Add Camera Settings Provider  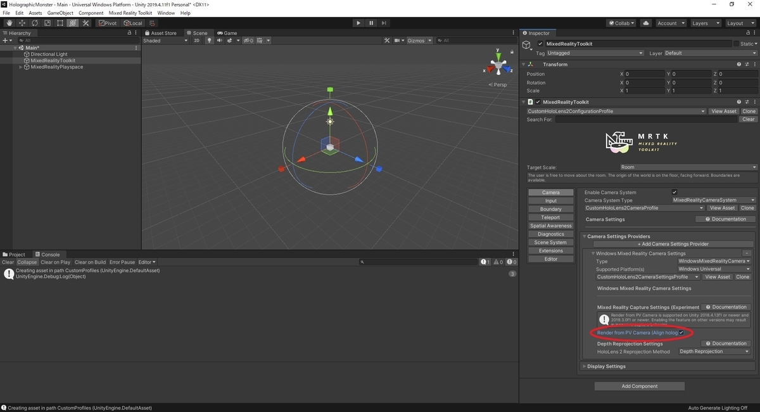[x=673, y=244]
